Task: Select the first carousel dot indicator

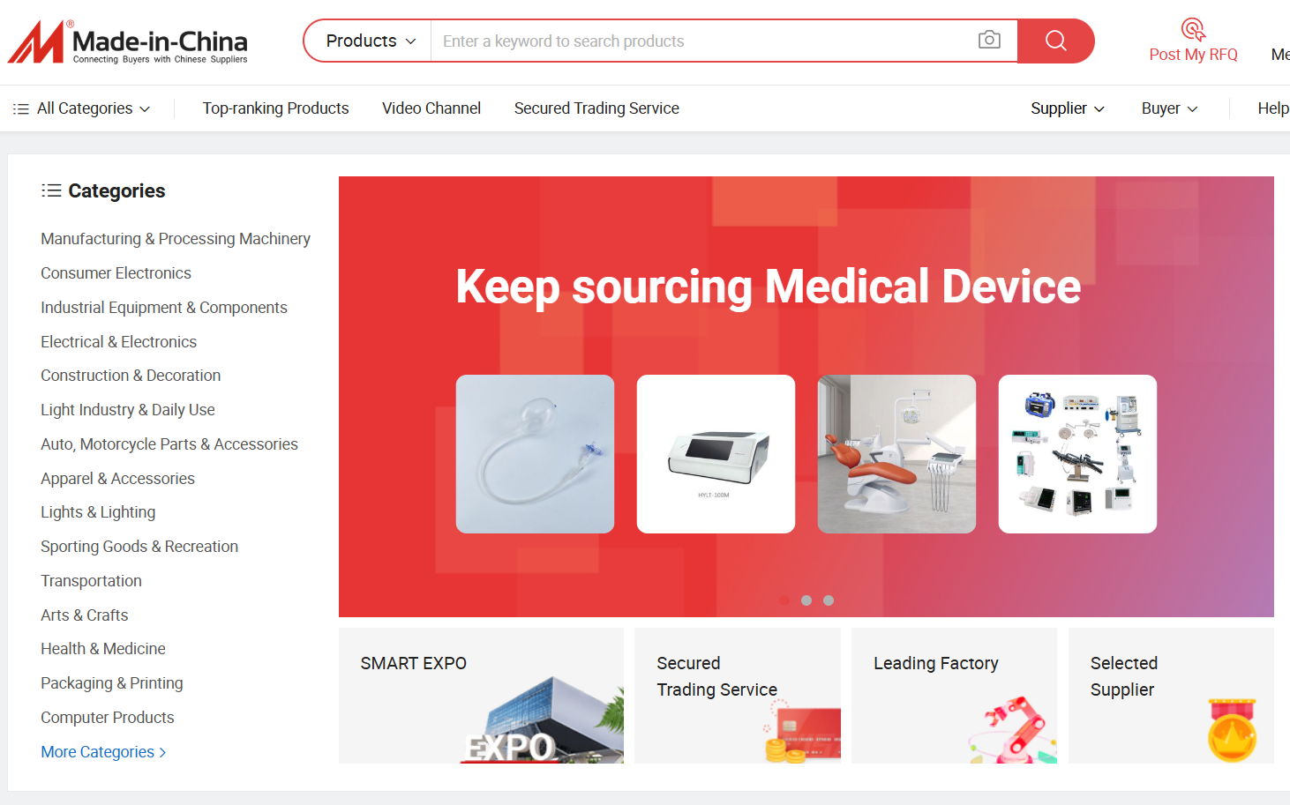Action: point(784,600)
